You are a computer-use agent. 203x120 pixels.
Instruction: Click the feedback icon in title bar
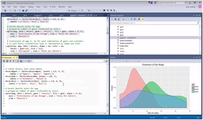coord(156,3)
